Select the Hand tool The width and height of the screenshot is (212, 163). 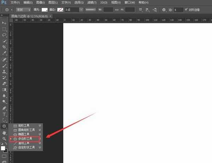(4, 132)
